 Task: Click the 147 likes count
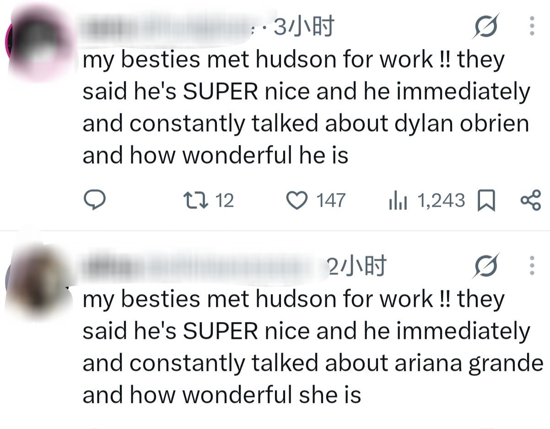click(x=331, y=201)
